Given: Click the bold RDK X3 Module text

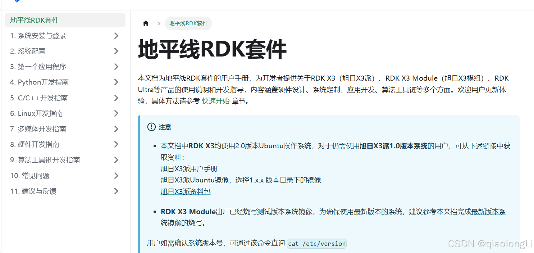Looking at the screenshot, I should (x=188, y=212).
